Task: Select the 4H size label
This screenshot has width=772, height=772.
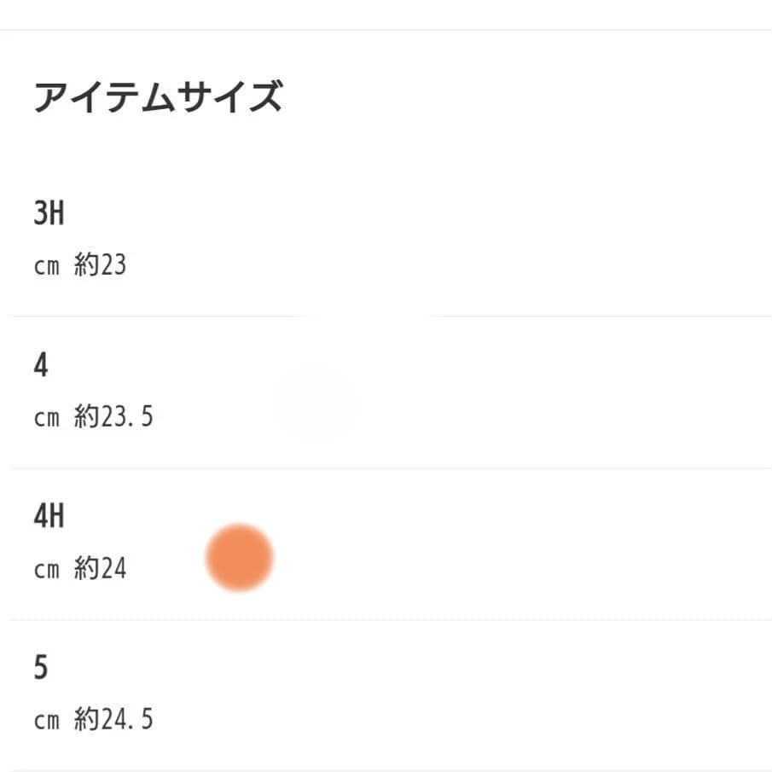Action: pyautogui.click(x=49, y=517)
